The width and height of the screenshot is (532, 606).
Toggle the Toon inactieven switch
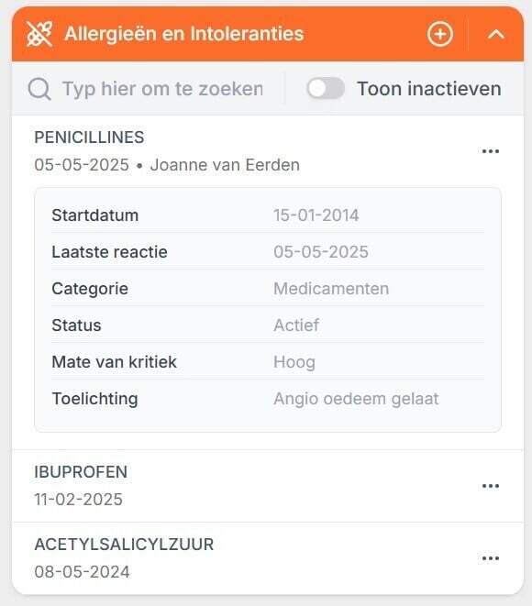click(x=326, y=88)
